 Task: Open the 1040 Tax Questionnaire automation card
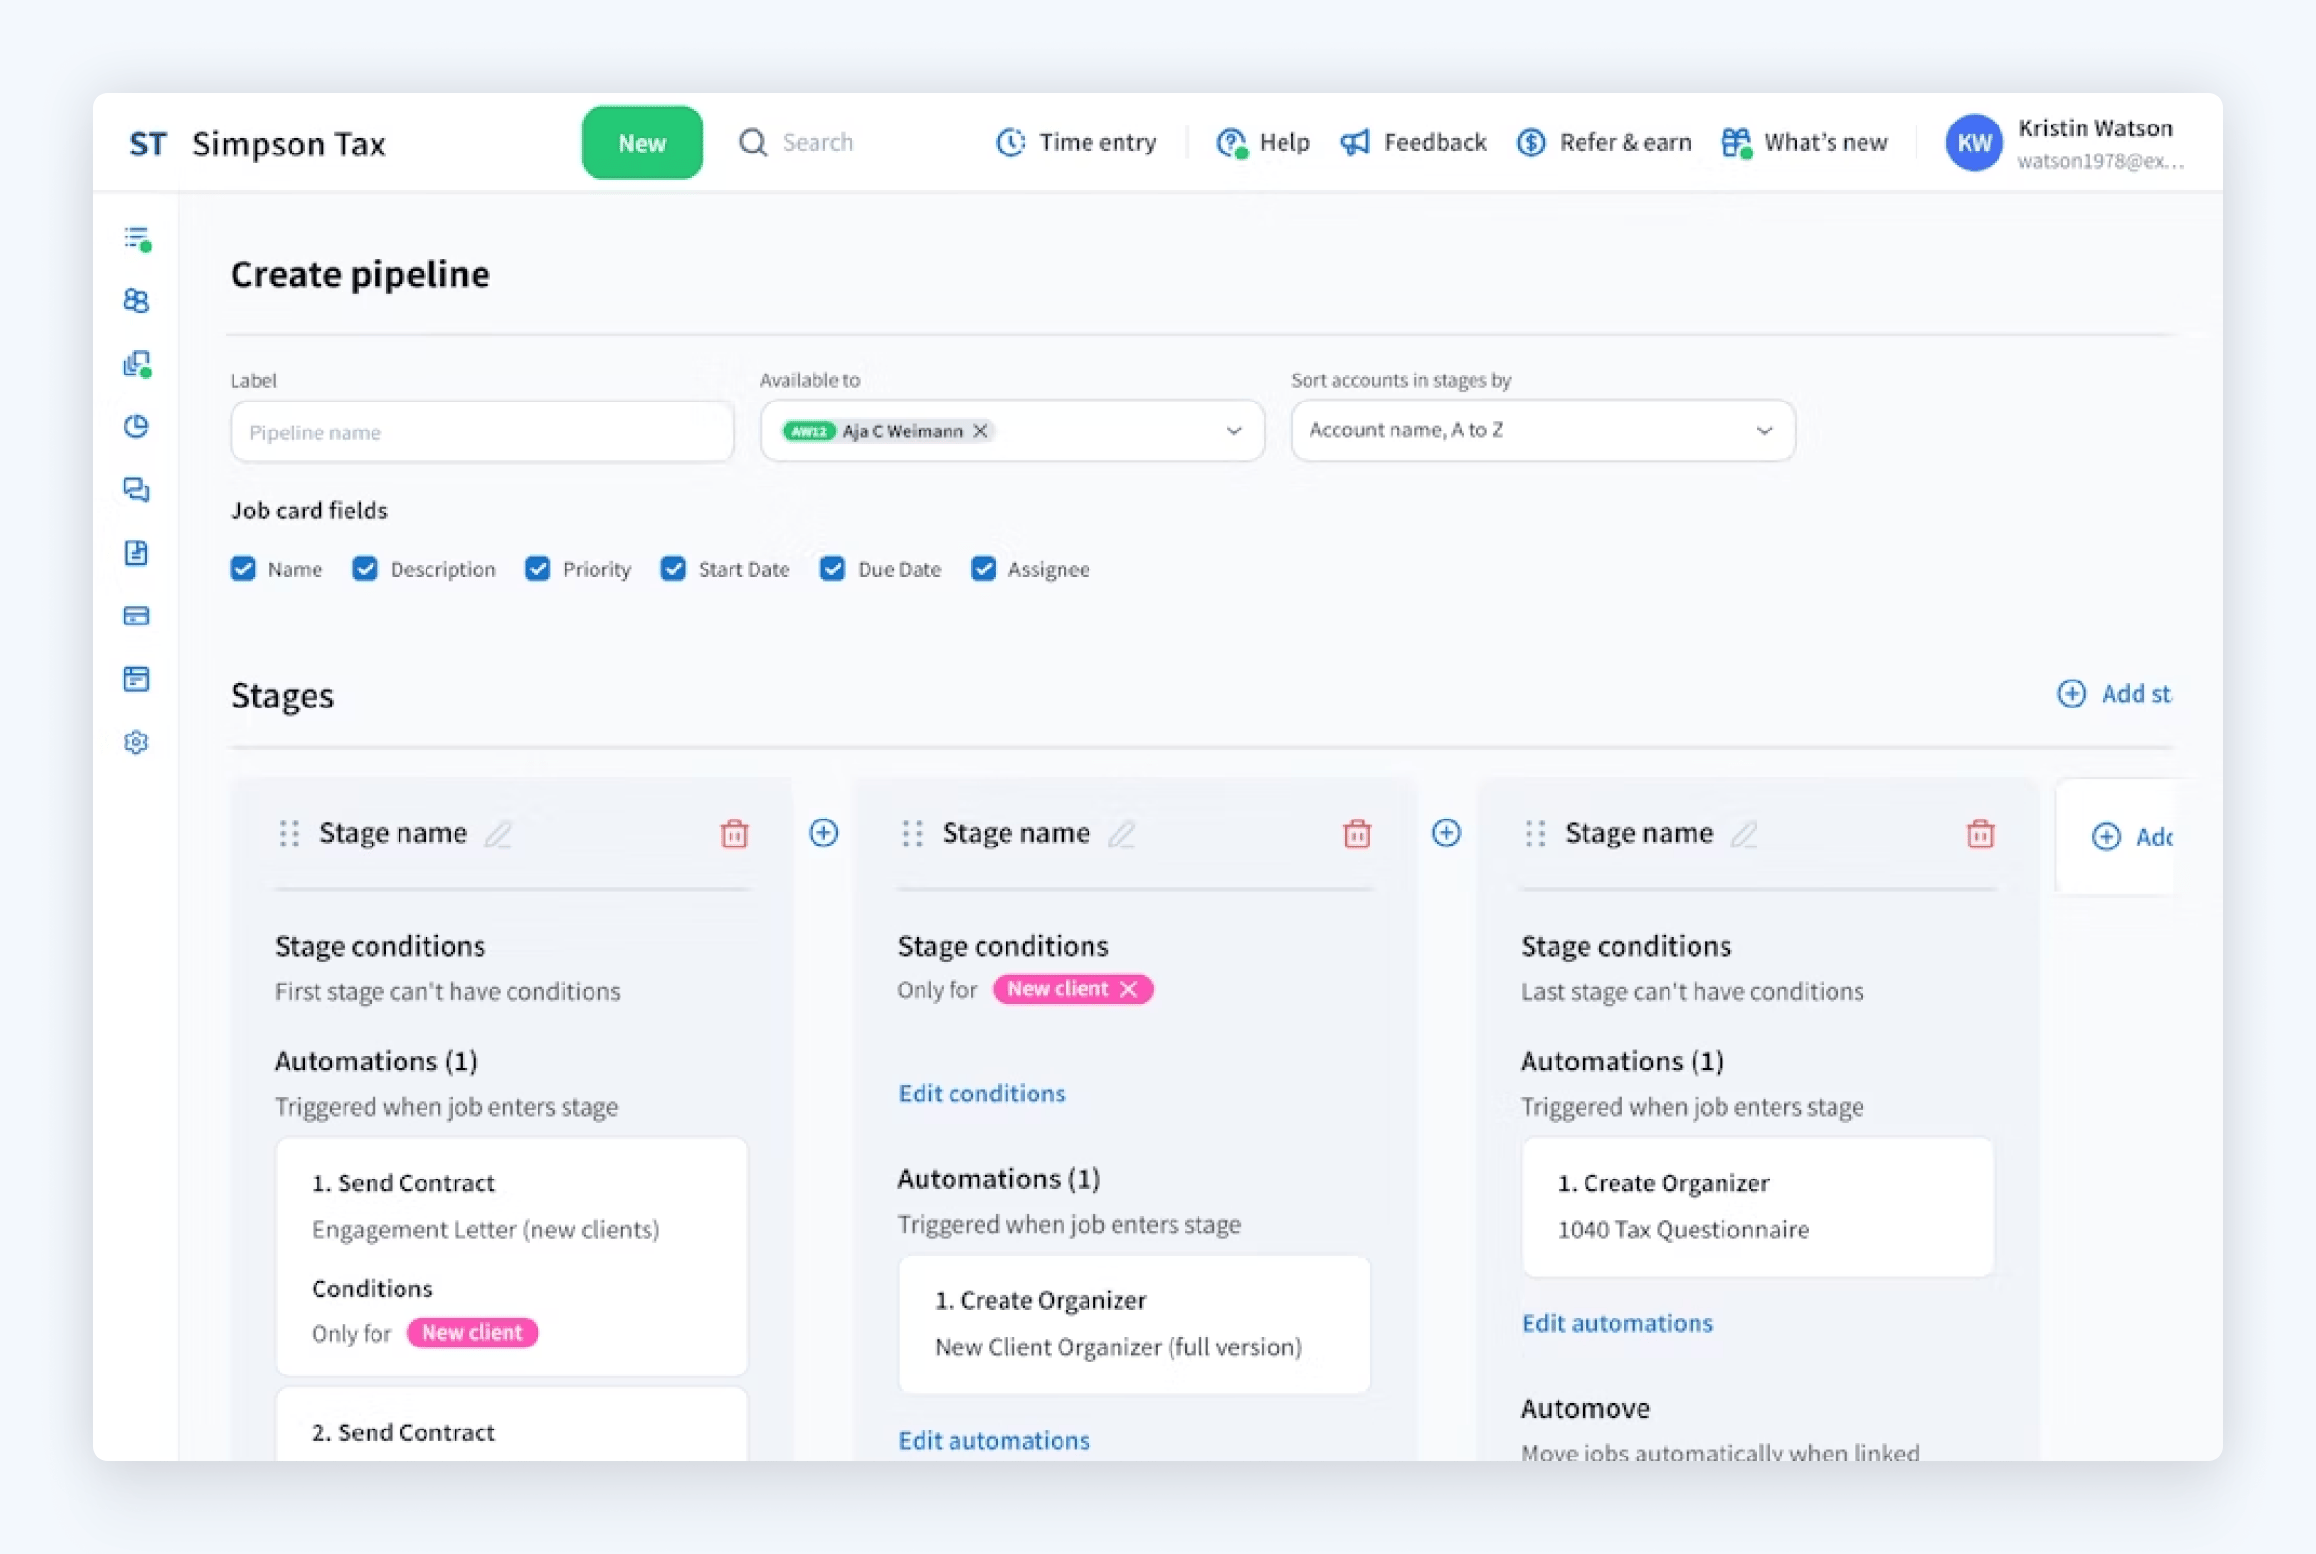(1757, 1207)
